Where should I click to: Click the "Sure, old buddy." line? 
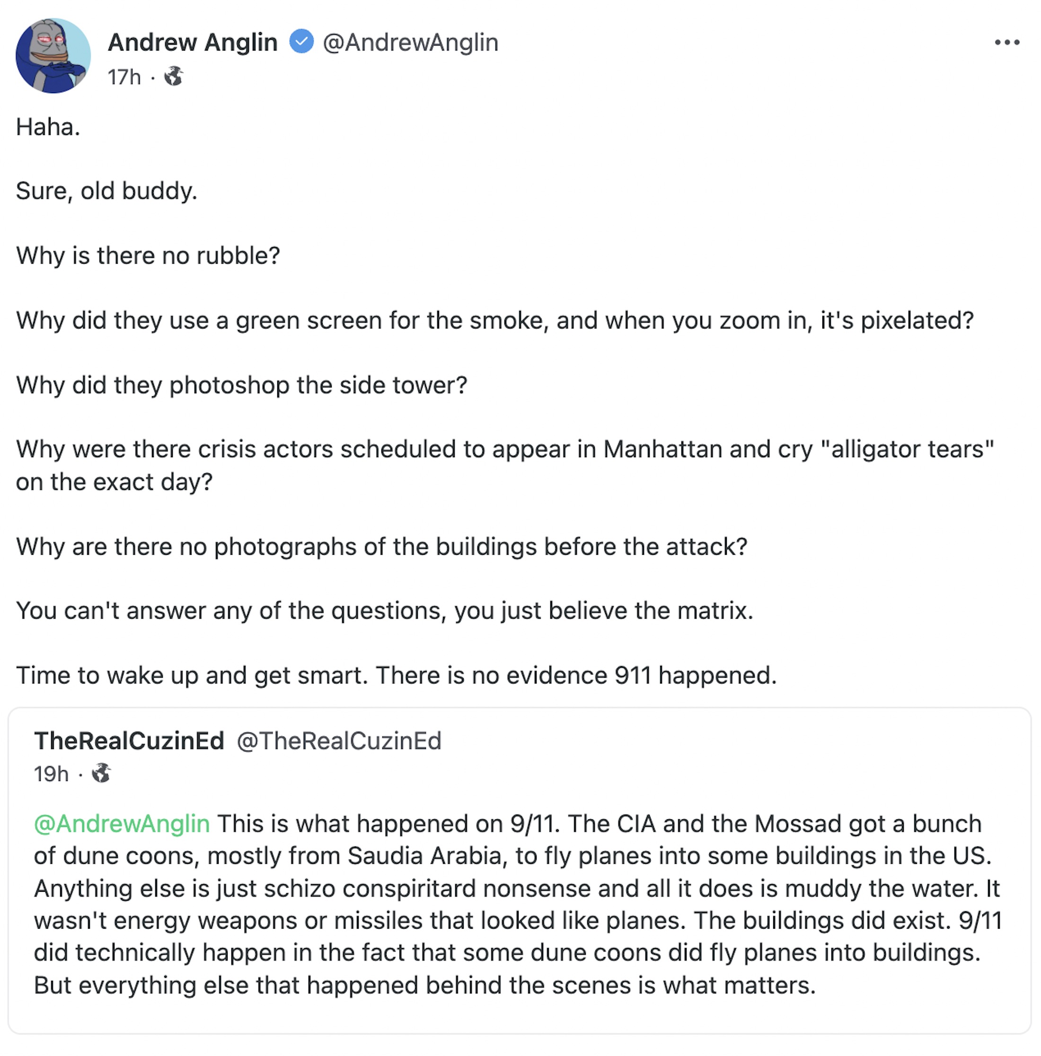(106, 191)
